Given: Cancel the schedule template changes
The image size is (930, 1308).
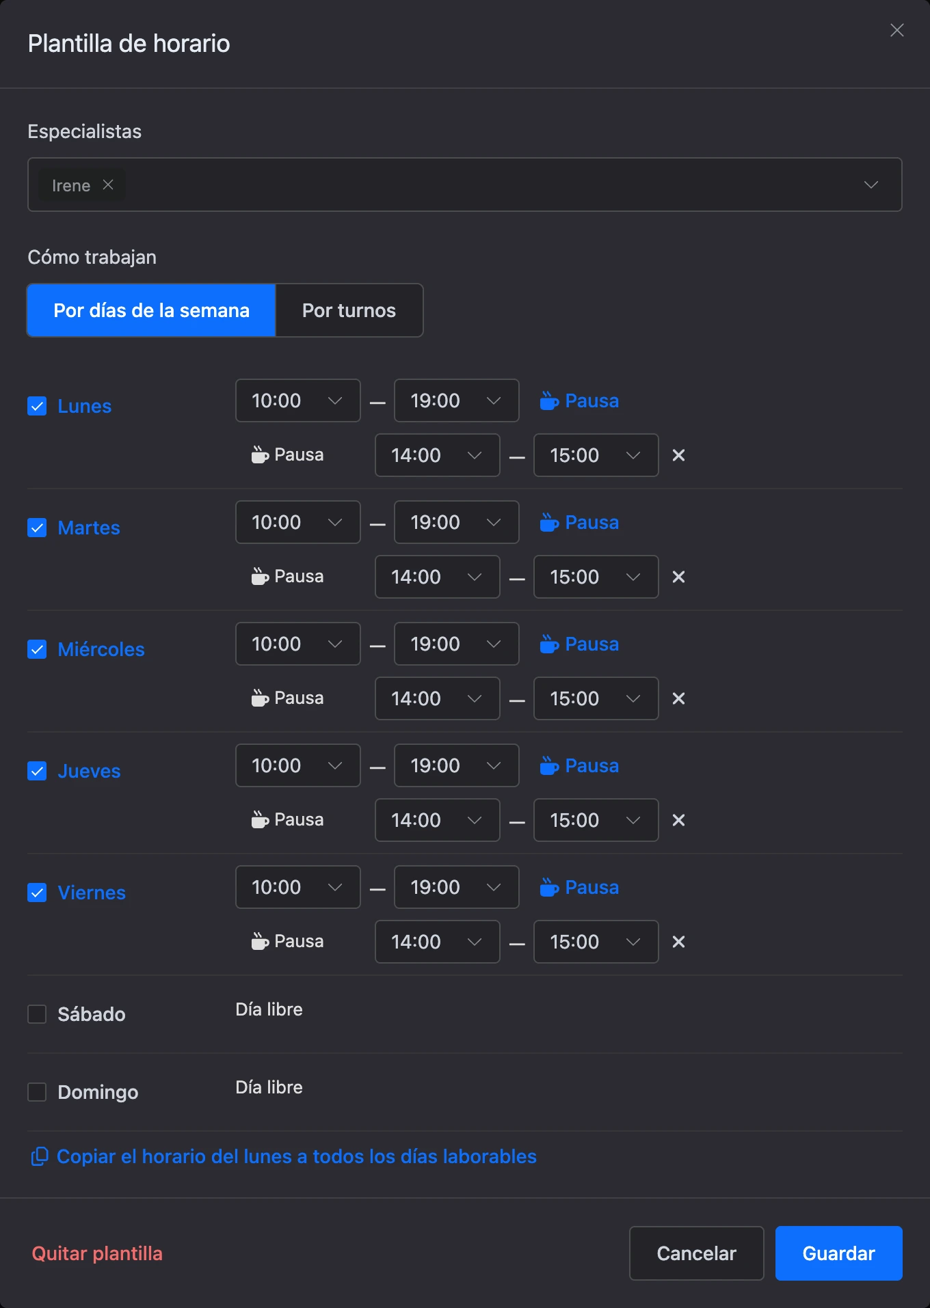Looking at the screenshot, I should coord(696,1253).
